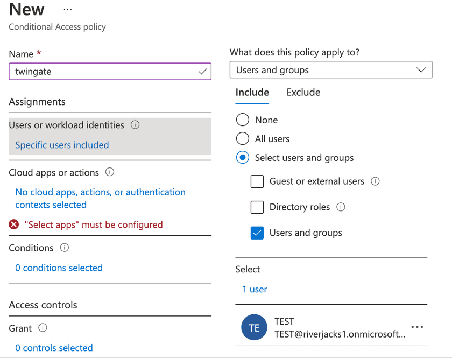Open the ellipsis menu for TEST user
The height and width of the screenshot is (358, 452).
pos(417,327)
